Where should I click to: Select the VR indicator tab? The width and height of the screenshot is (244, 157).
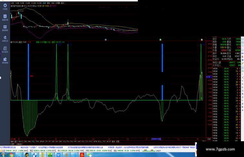click(50, 142)
